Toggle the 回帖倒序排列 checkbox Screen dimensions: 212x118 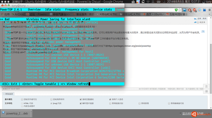(51, 99)
